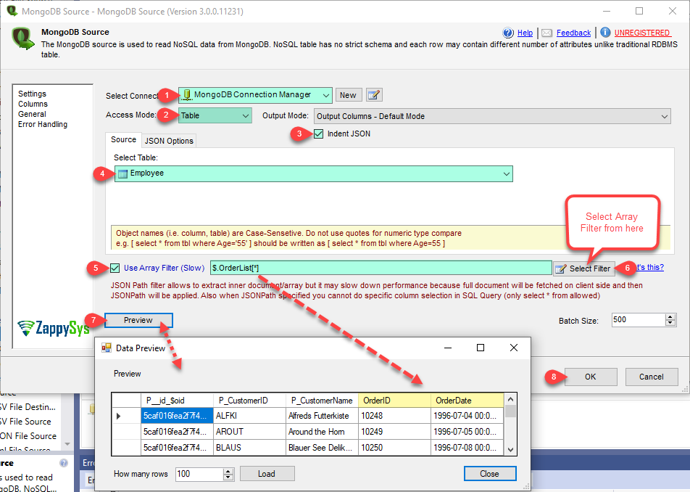Click the preview grid scroll up arrow
The width and height of the screenshot is (690, 492).
[x=510, y=399]
